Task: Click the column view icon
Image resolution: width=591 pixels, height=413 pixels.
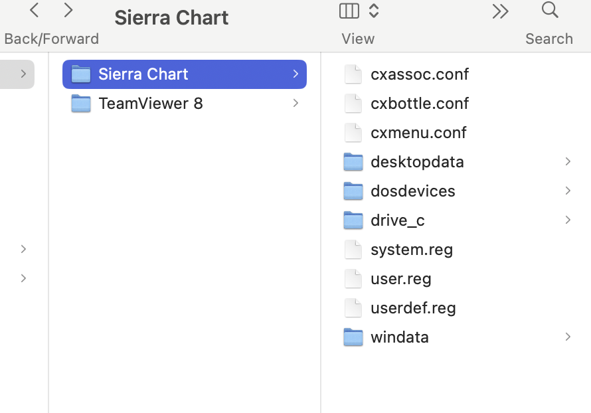Action: (x=349, y=11)
